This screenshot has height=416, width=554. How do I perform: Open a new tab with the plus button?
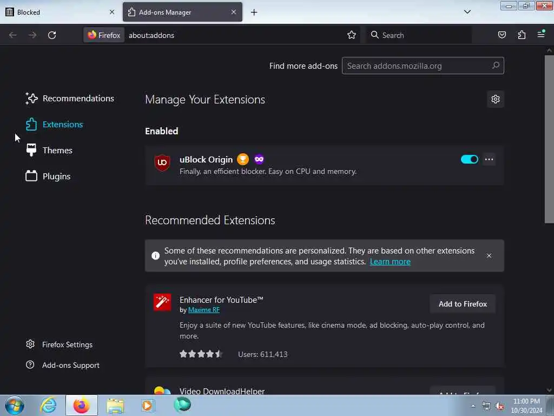point(254,12)
